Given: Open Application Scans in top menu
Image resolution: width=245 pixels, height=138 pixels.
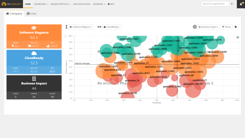Looking at the screenshot, I should pyautogui.click(x=82, y=4).
